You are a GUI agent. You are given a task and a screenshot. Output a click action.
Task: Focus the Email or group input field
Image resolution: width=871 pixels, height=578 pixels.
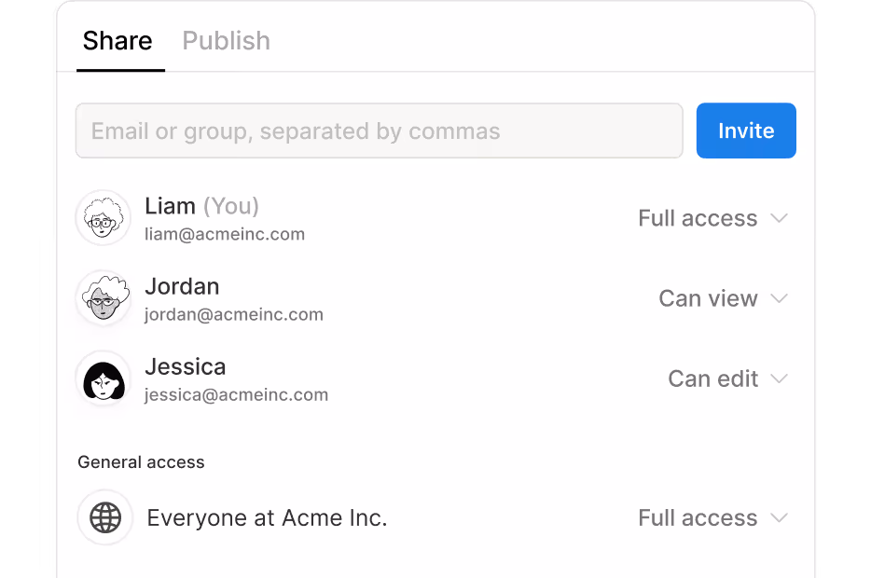(379, 131)
